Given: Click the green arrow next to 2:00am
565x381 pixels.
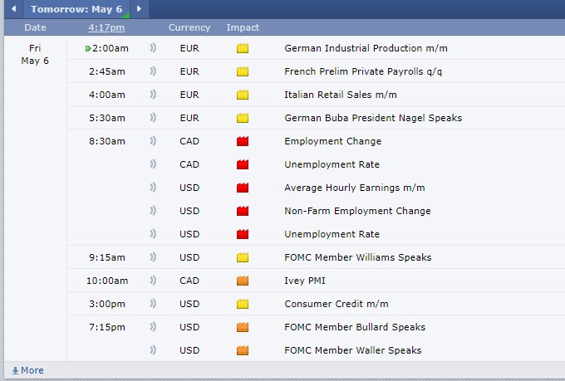Looking at the screenshot, I should [x=88, y=48].
